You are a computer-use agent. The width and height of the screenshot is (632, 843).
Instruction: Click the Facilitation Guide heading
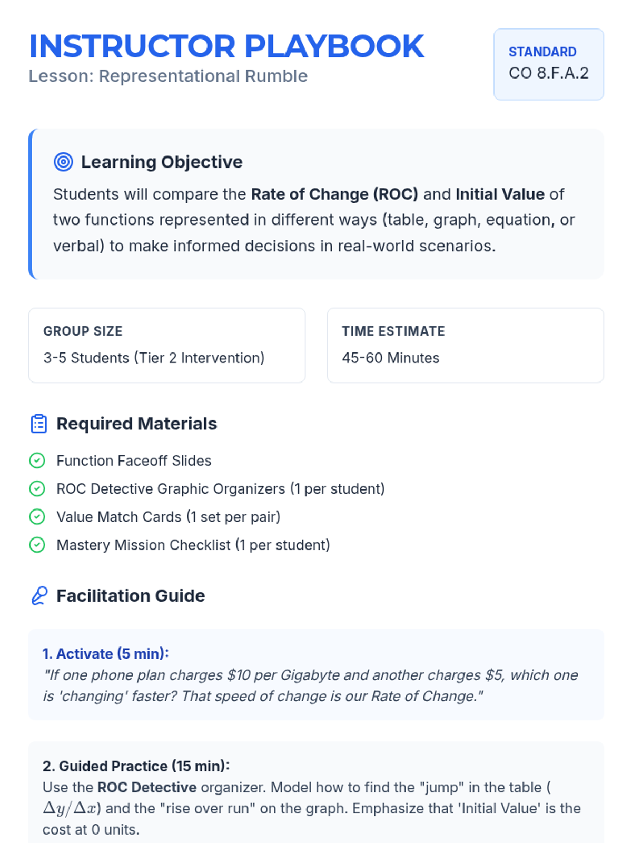131,596
